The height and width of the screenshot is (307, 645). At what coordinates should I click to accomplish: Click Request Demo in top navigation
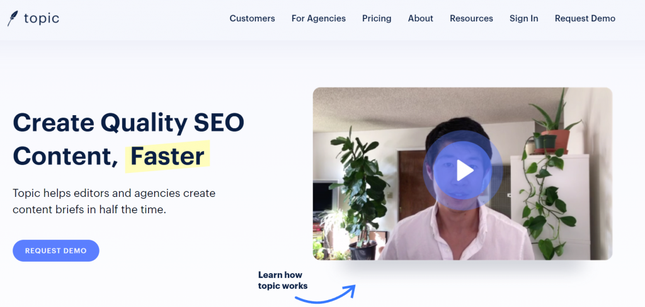(585, 18)
